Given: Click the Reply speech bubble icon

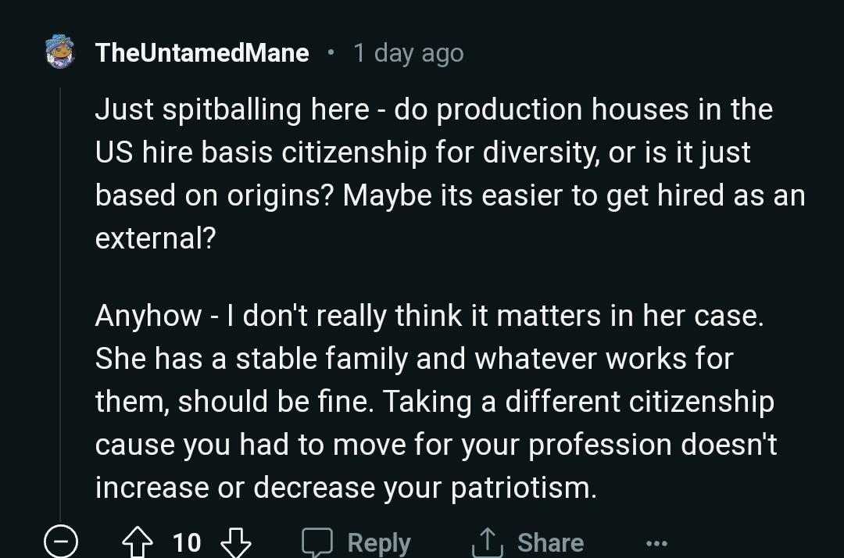Looking at the screenshot, I should click(317, 542).
